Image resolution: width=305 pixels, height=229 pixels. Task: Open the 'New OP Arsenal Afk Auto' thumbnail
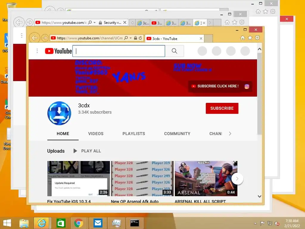click(142, 178)
